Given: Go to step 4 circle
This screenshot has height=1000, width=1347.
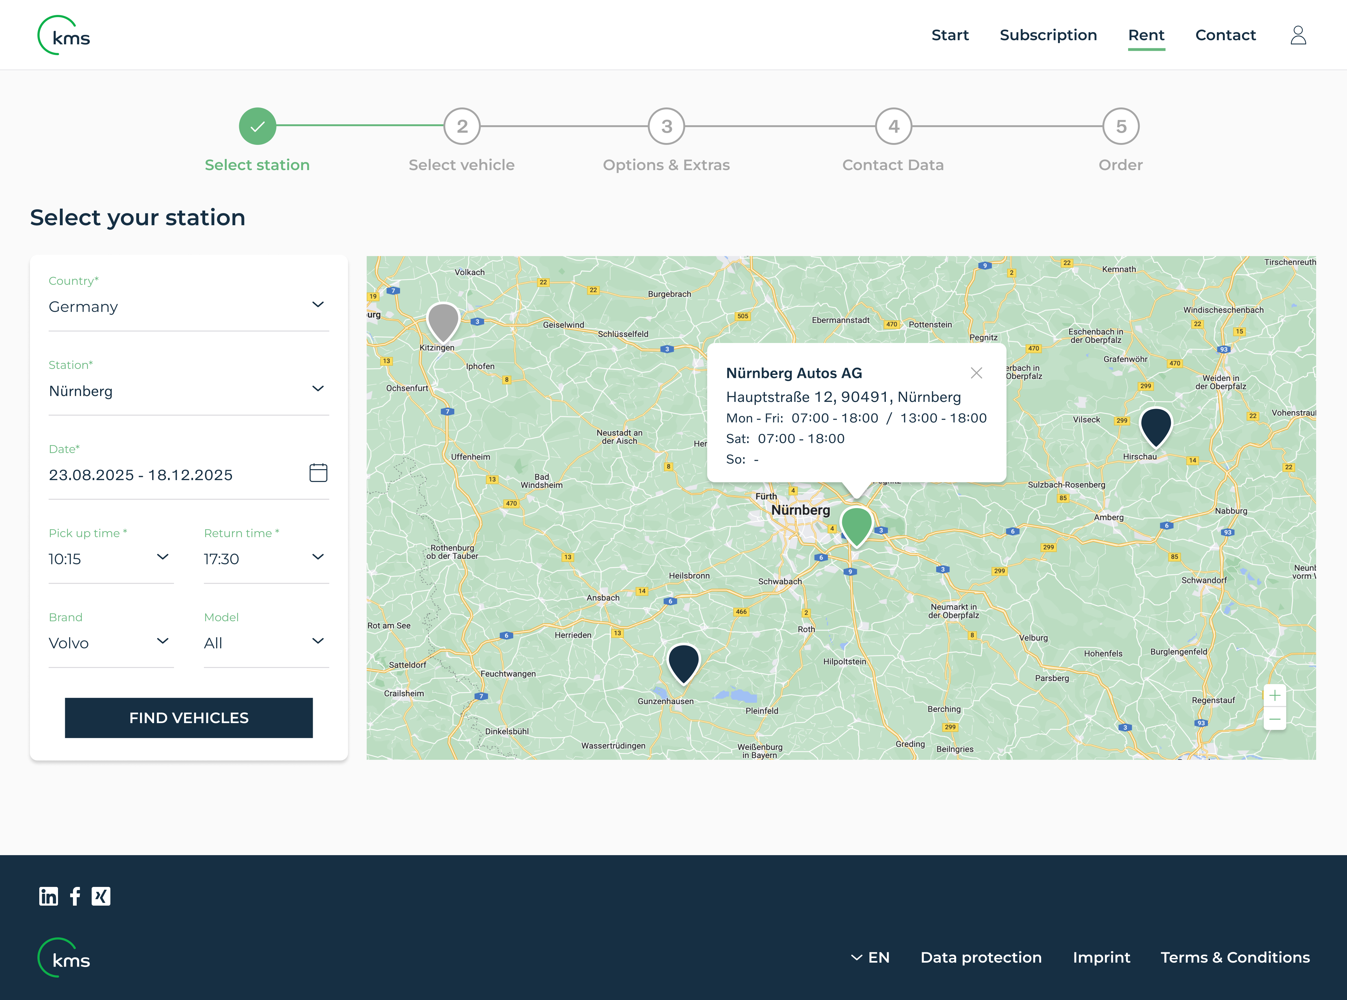Looking at the screenshot, I should tap(894, 126).
